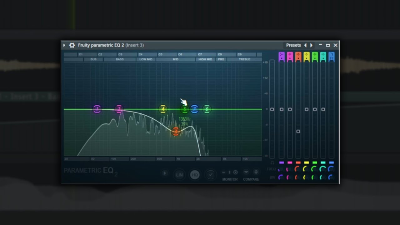
Task: Click the yellow band 4 FREQ knob
Action: 306,169
